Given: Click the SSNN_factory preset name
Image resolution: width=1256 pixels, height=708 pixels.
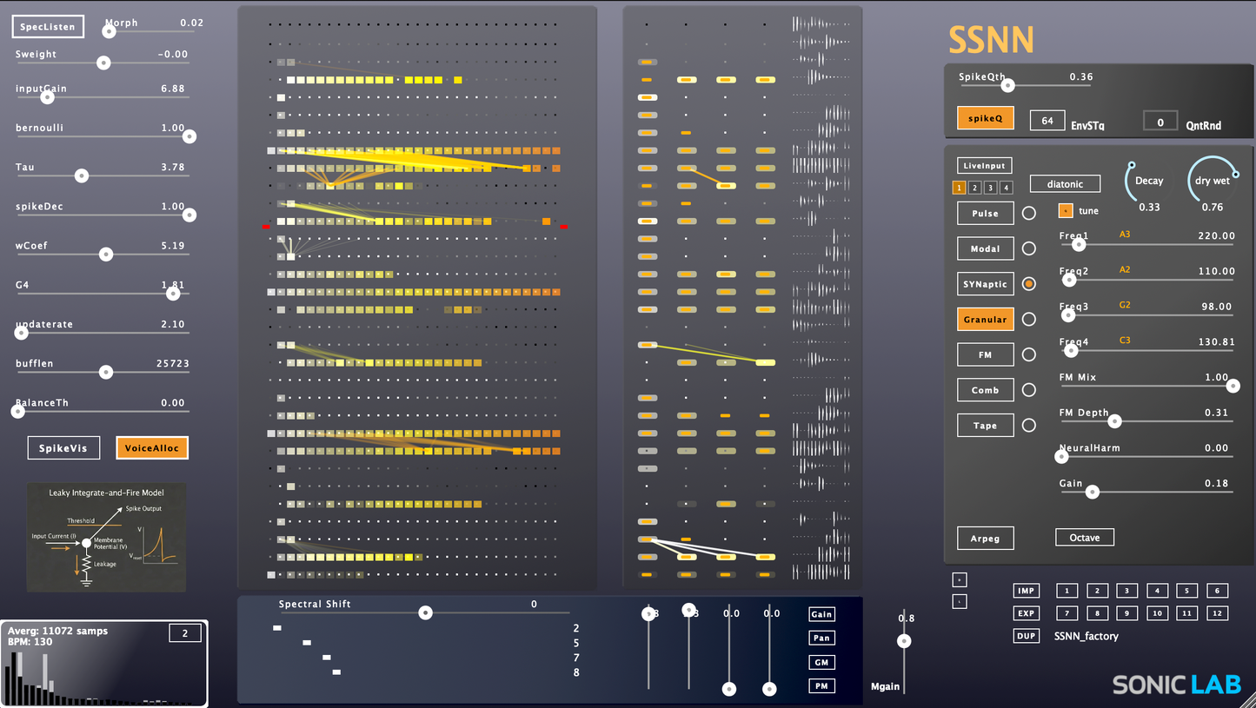Looking at the screenshot, I should pos(1087,636).
